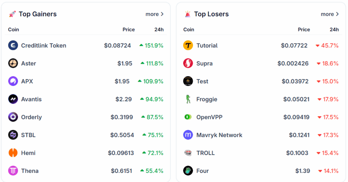
Task: Sort gainers by the Price column header
Action: point(128,29)
